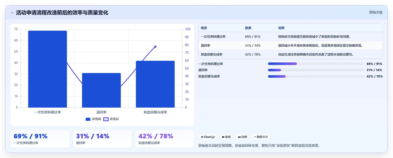Image resolution: width=393 pixels, height=158 pixels.
Task: Click the 一次性资料通过率 blue bar in chart
Action: (47, 69)
